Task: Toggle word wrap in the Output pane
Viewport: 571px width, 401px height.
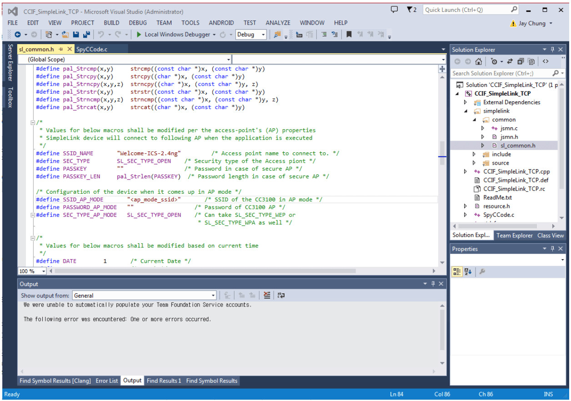Action: tap(281, 295)
